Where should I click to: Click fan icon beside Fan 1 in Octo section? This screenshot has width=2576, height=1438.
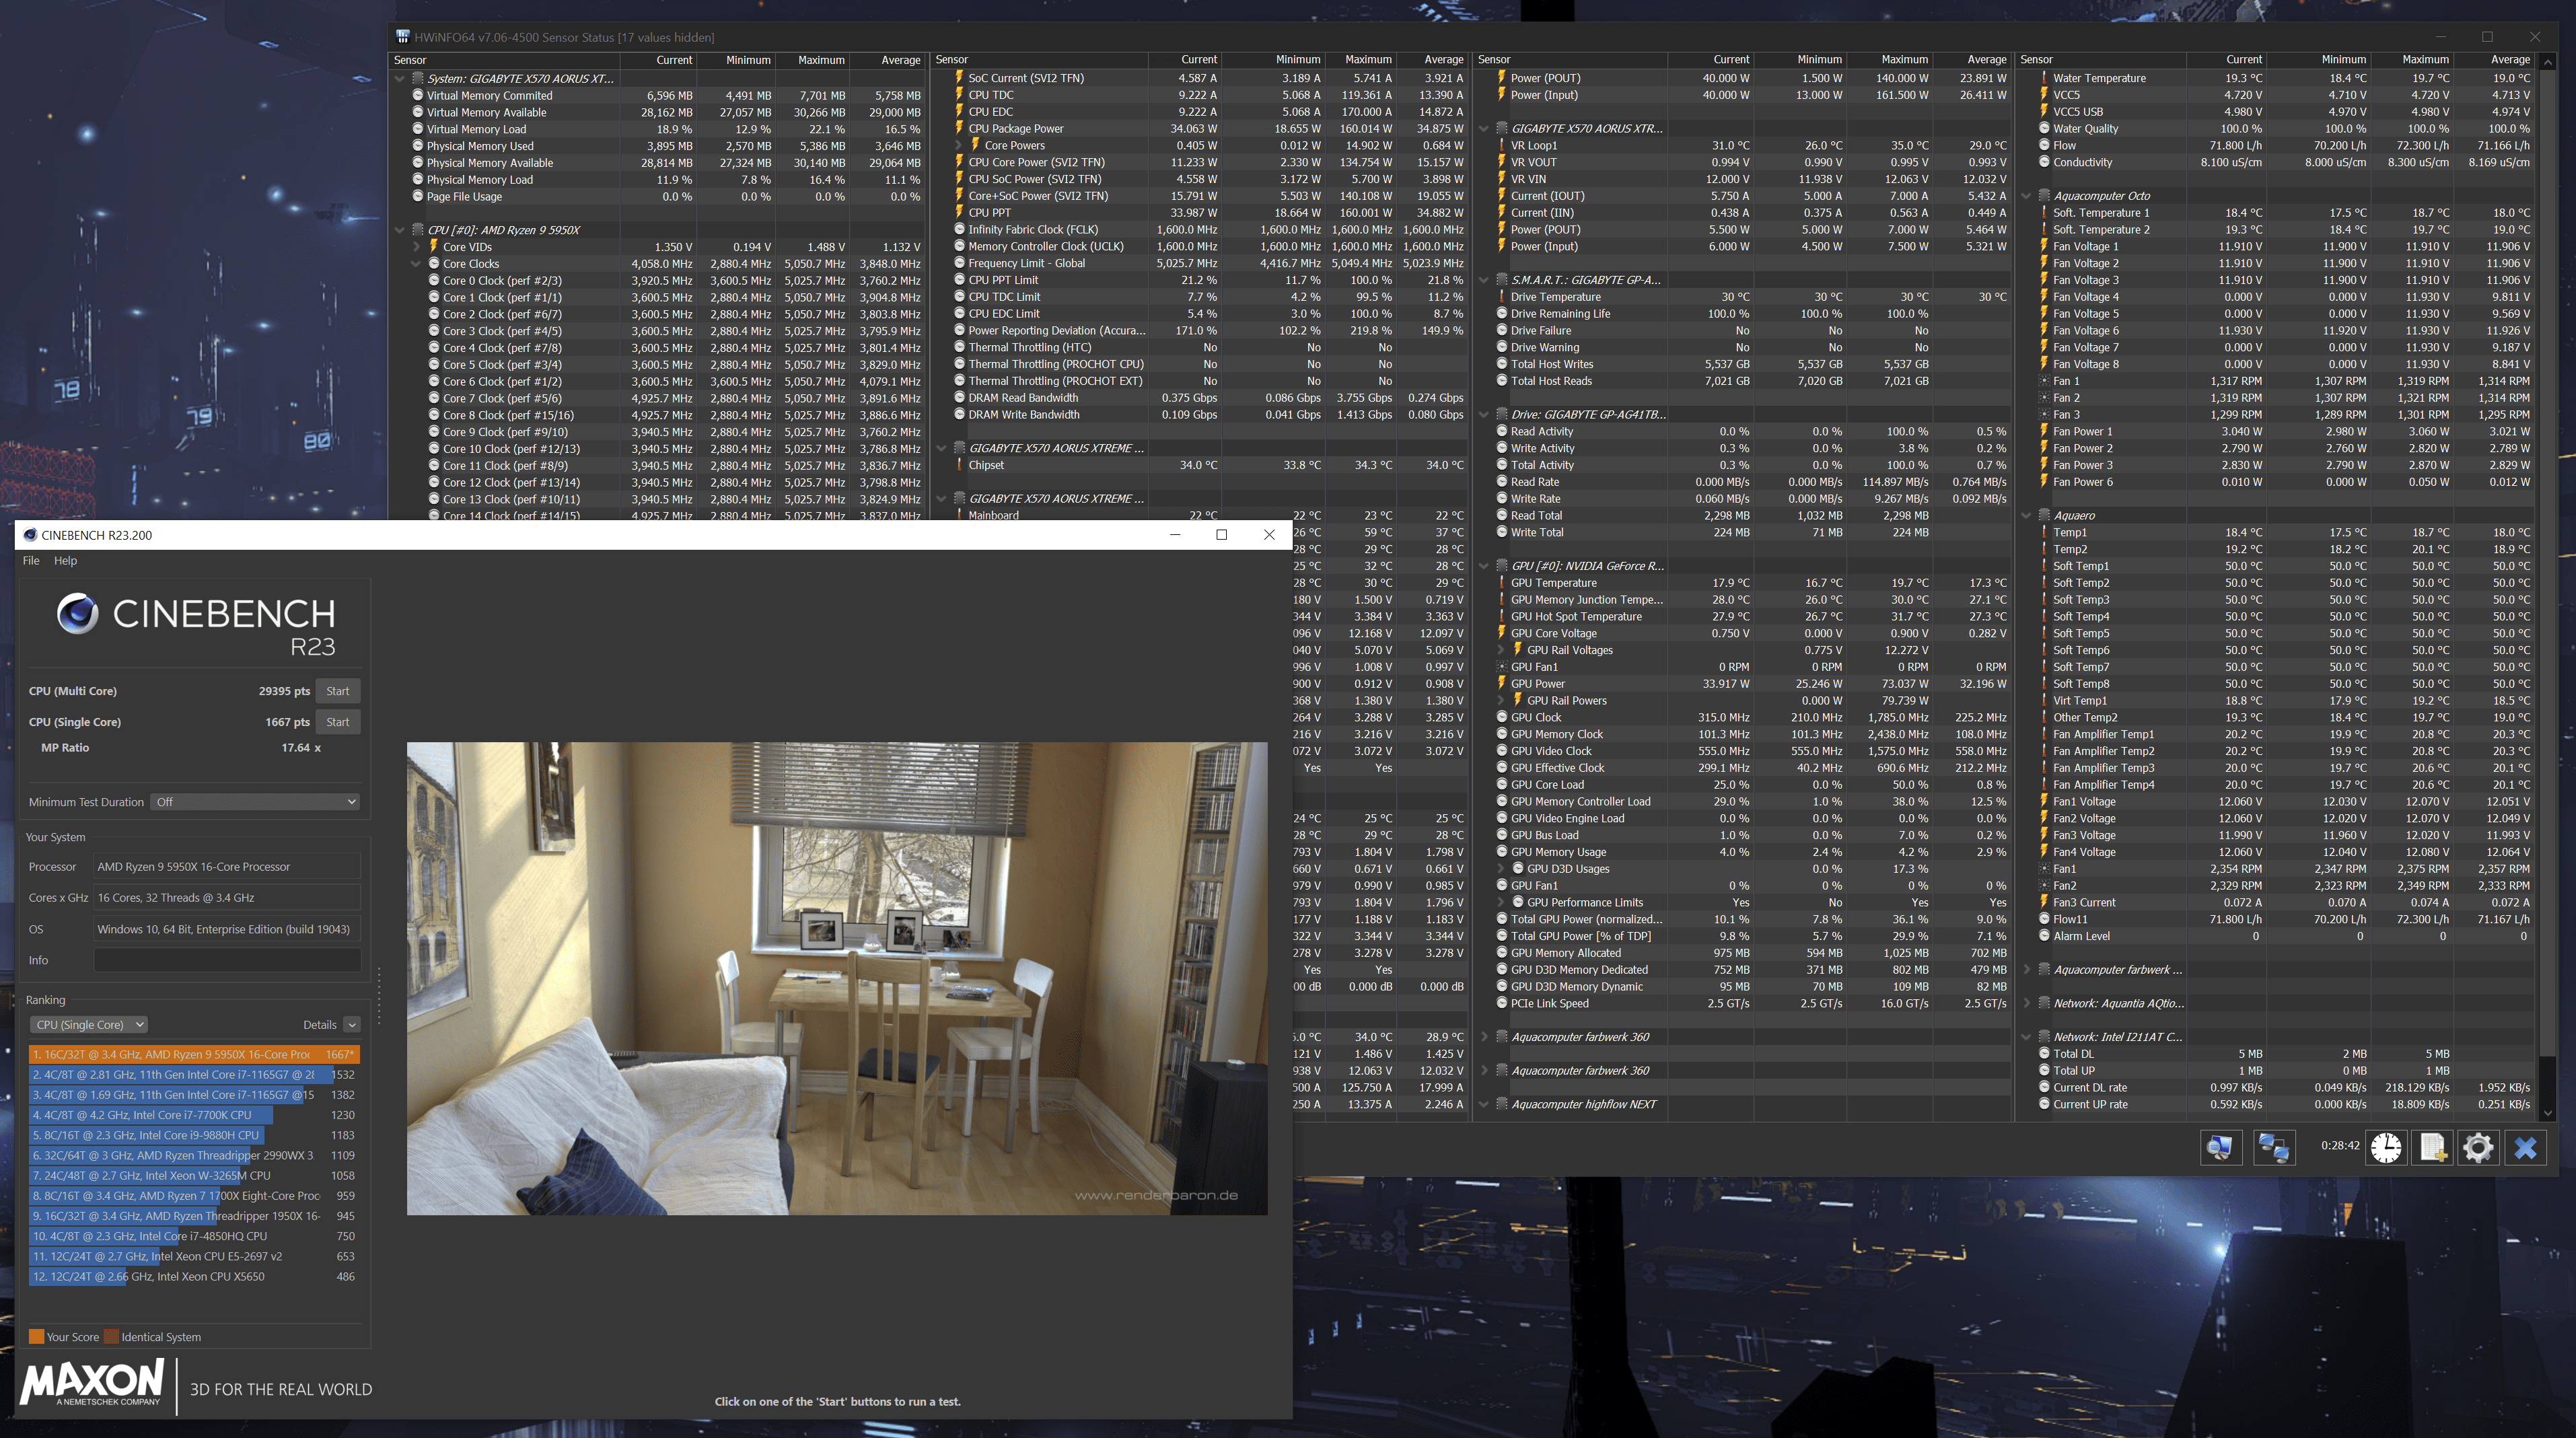pyautogui.click(x=2044, y=381)
